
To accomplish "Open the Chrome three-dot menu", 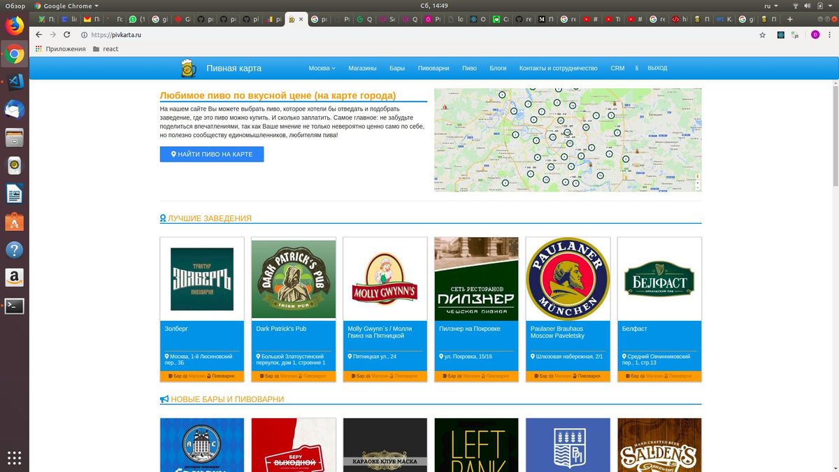I will point(830,34).
